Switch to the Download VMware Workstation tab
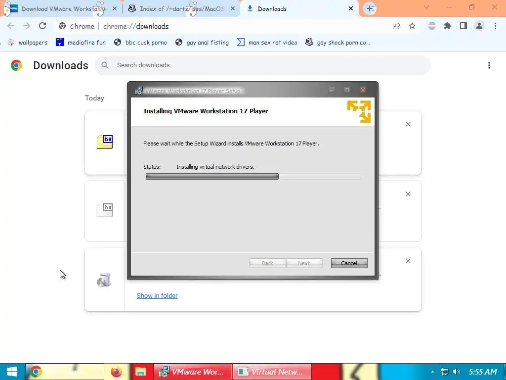Screen dimensions: 506x380 pos(61,9)
